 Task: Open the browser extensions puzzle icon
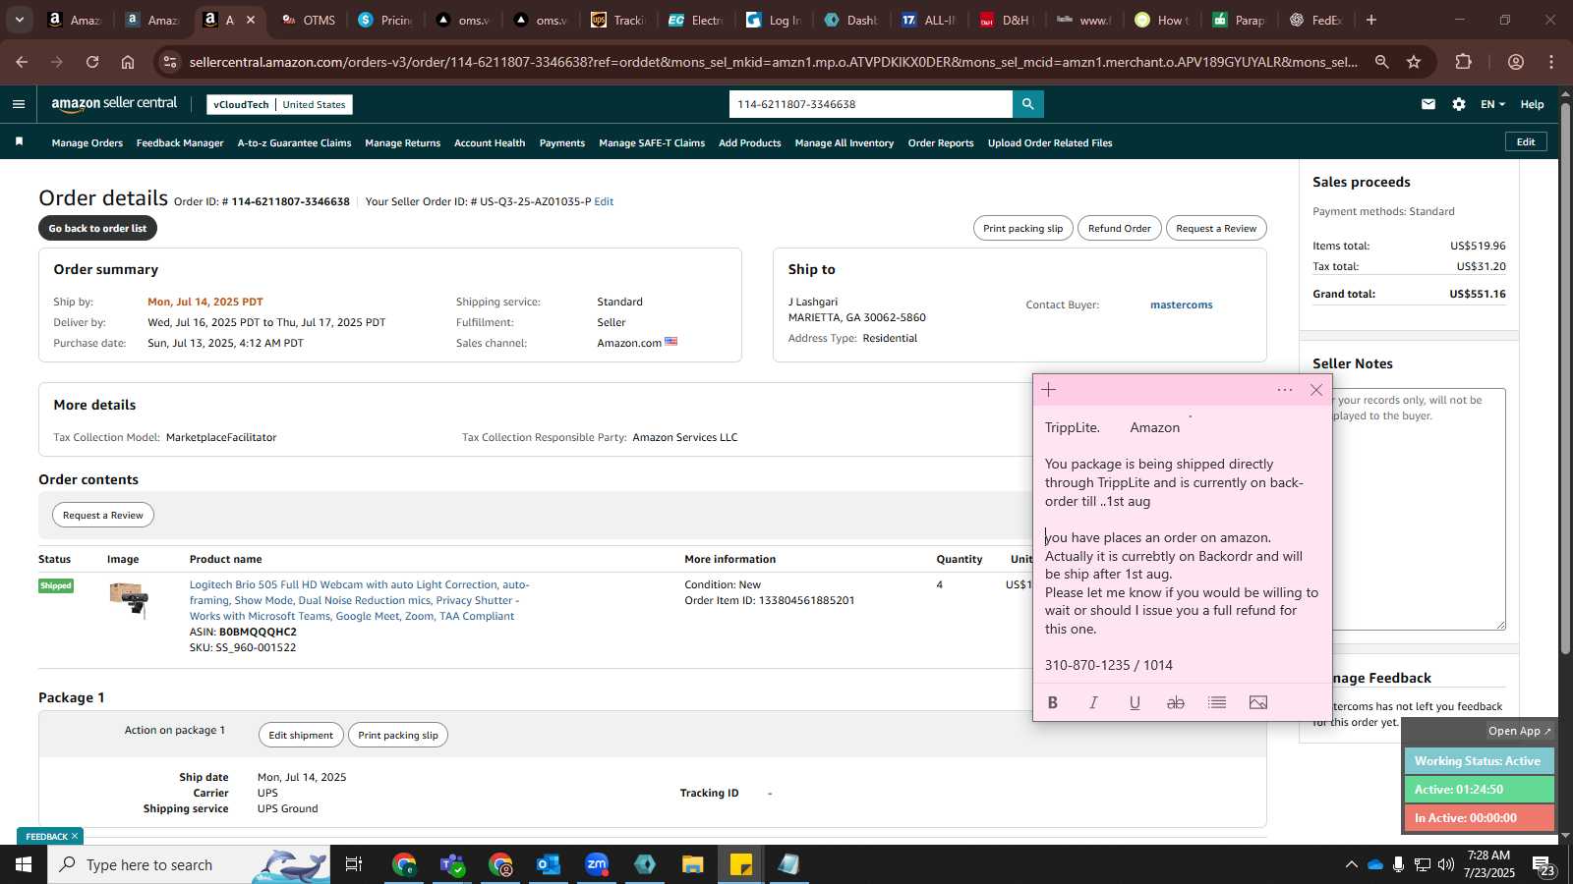tap(1464, 62)
